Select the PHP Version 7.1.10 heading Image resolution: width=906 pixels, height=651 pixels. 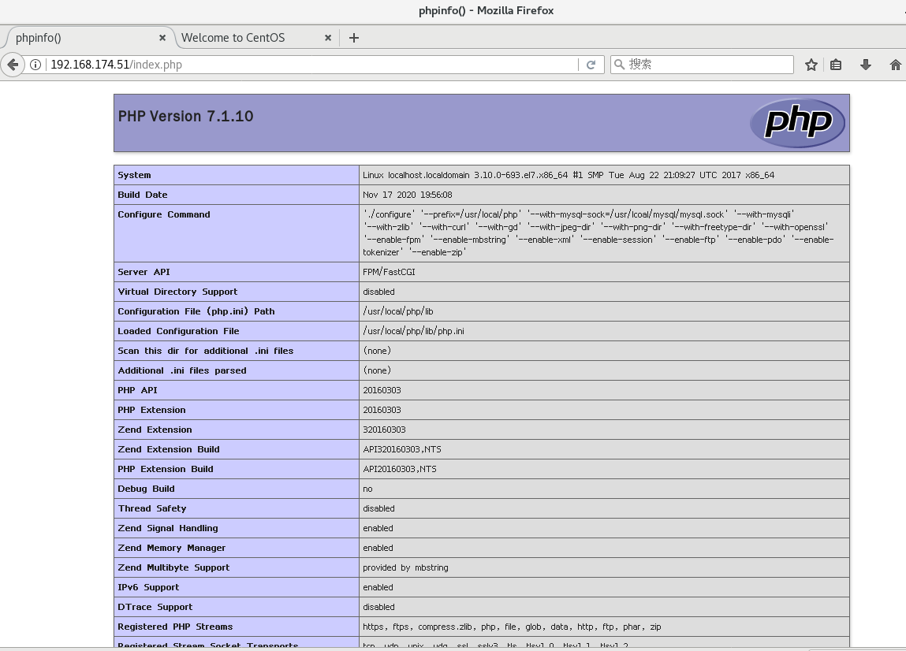(185, 116)
